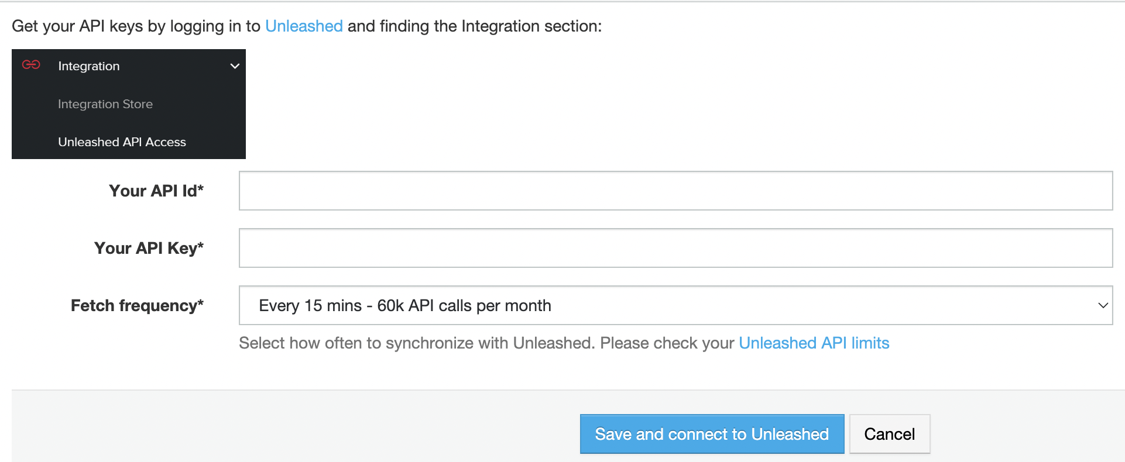Cancel the Unleashed connection form
Viewport: 1125px width, 462px height.
889,434
